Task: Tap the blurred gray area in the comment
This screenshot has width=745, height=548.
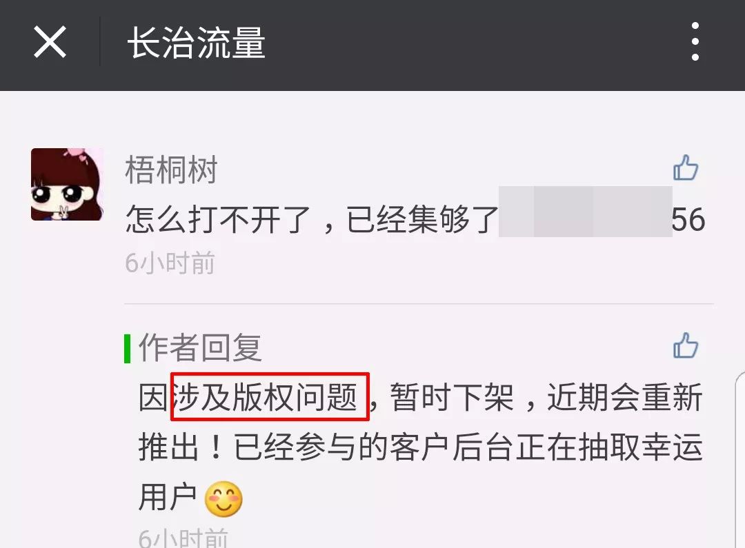Action: (585, 212)
